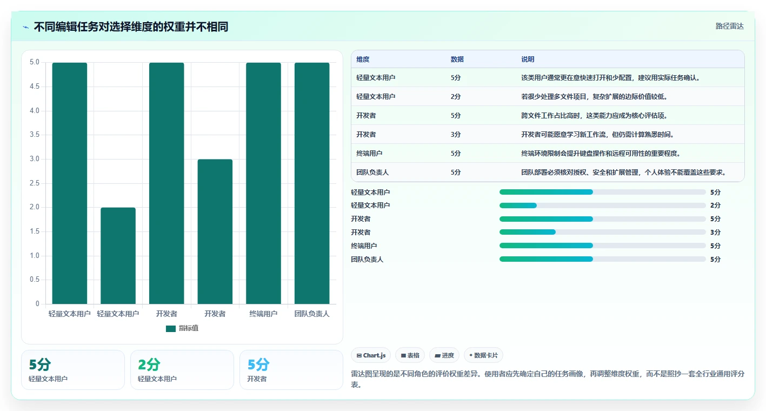This screenshot has width=766, height=411.
Task: Click the 团队负责人 bar in the chart
Action: pyautogui.click(x=312, y=183)
